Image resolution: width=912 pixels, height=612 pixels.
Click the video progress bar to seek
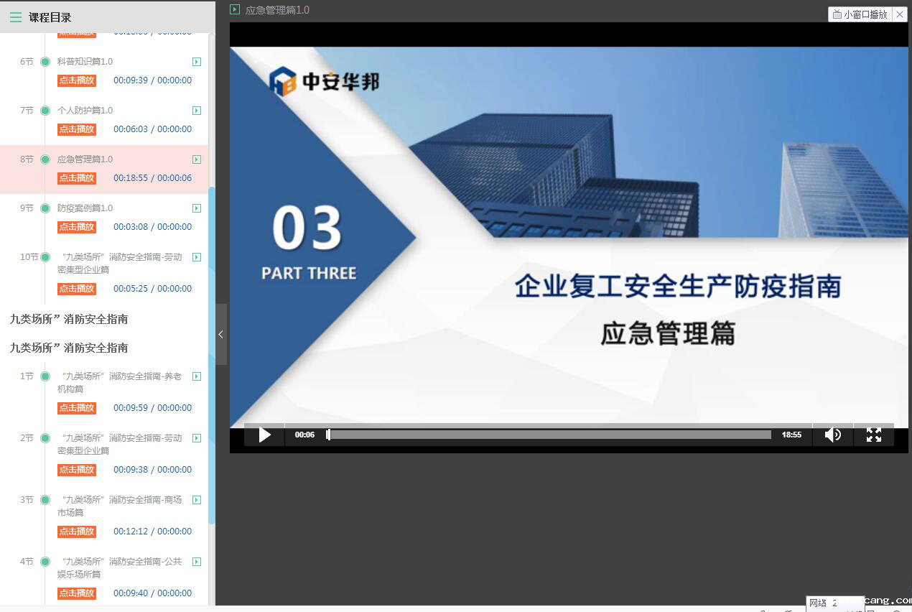click(549, 435)
